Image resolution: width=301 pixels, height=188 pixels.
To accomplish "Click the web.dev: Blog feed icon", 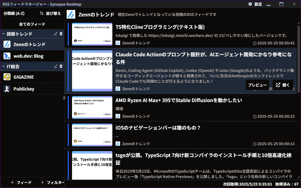I will [x=7, y=56].
